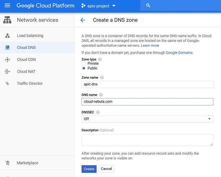Click the DNS name input field
The height and width of the screenshot is (177, 221).
[147, 102]
